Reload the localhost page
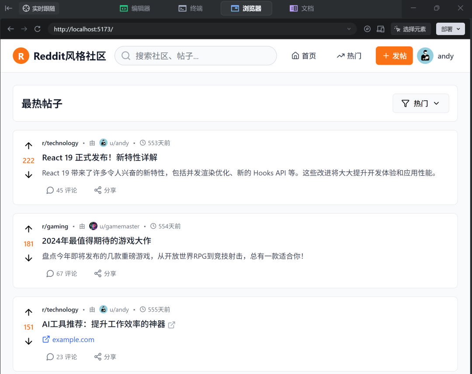 point(37,29)
